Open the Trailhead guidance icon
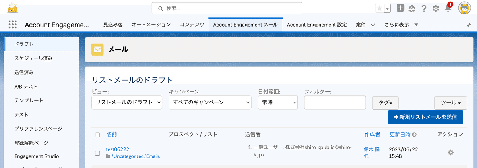Image resolution: width=477 pixels, height=168 pixels. 412,8
